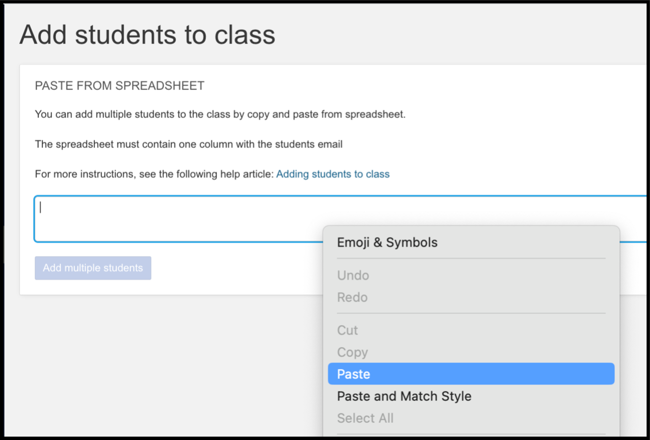The width and height of the screenshot is (650, 440).
Task: Click the PASTE FROM SPREADSHEET section title
Action: pos(119,86)
